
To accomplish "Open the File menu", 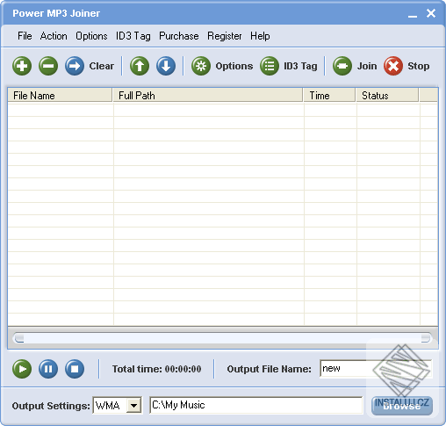I will [25, 36].
